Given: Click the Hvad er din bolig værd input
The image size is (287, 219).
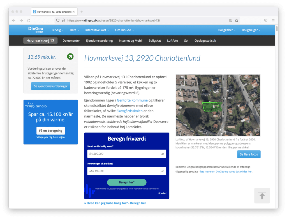Looking at the screenshot, I should click(127, 154).
